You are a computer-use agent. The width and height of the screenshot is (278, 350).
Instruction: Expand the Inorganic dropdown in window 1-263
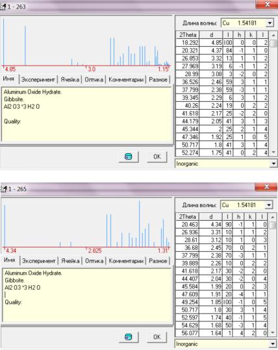point(273,164)
